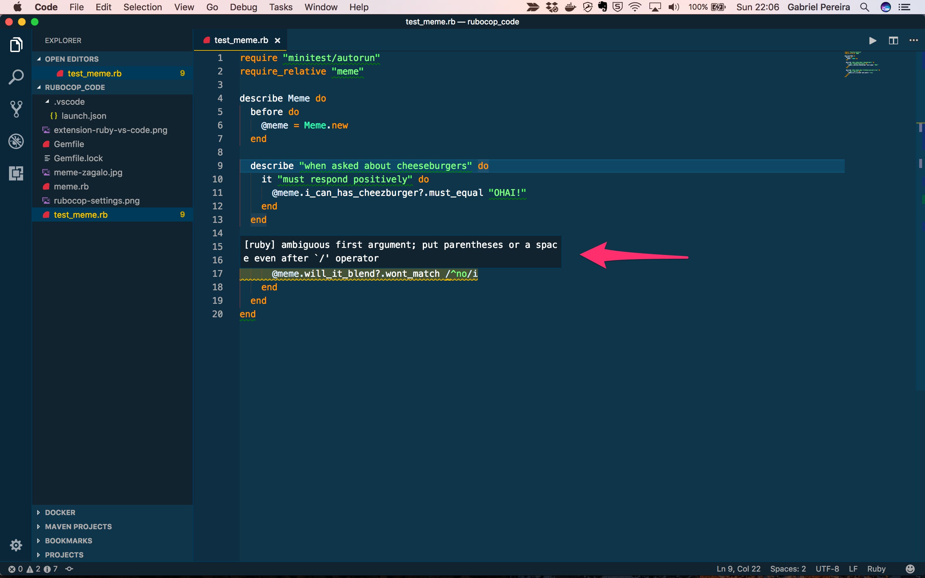Click the Tasks menu item

click(x=280, y=7)
